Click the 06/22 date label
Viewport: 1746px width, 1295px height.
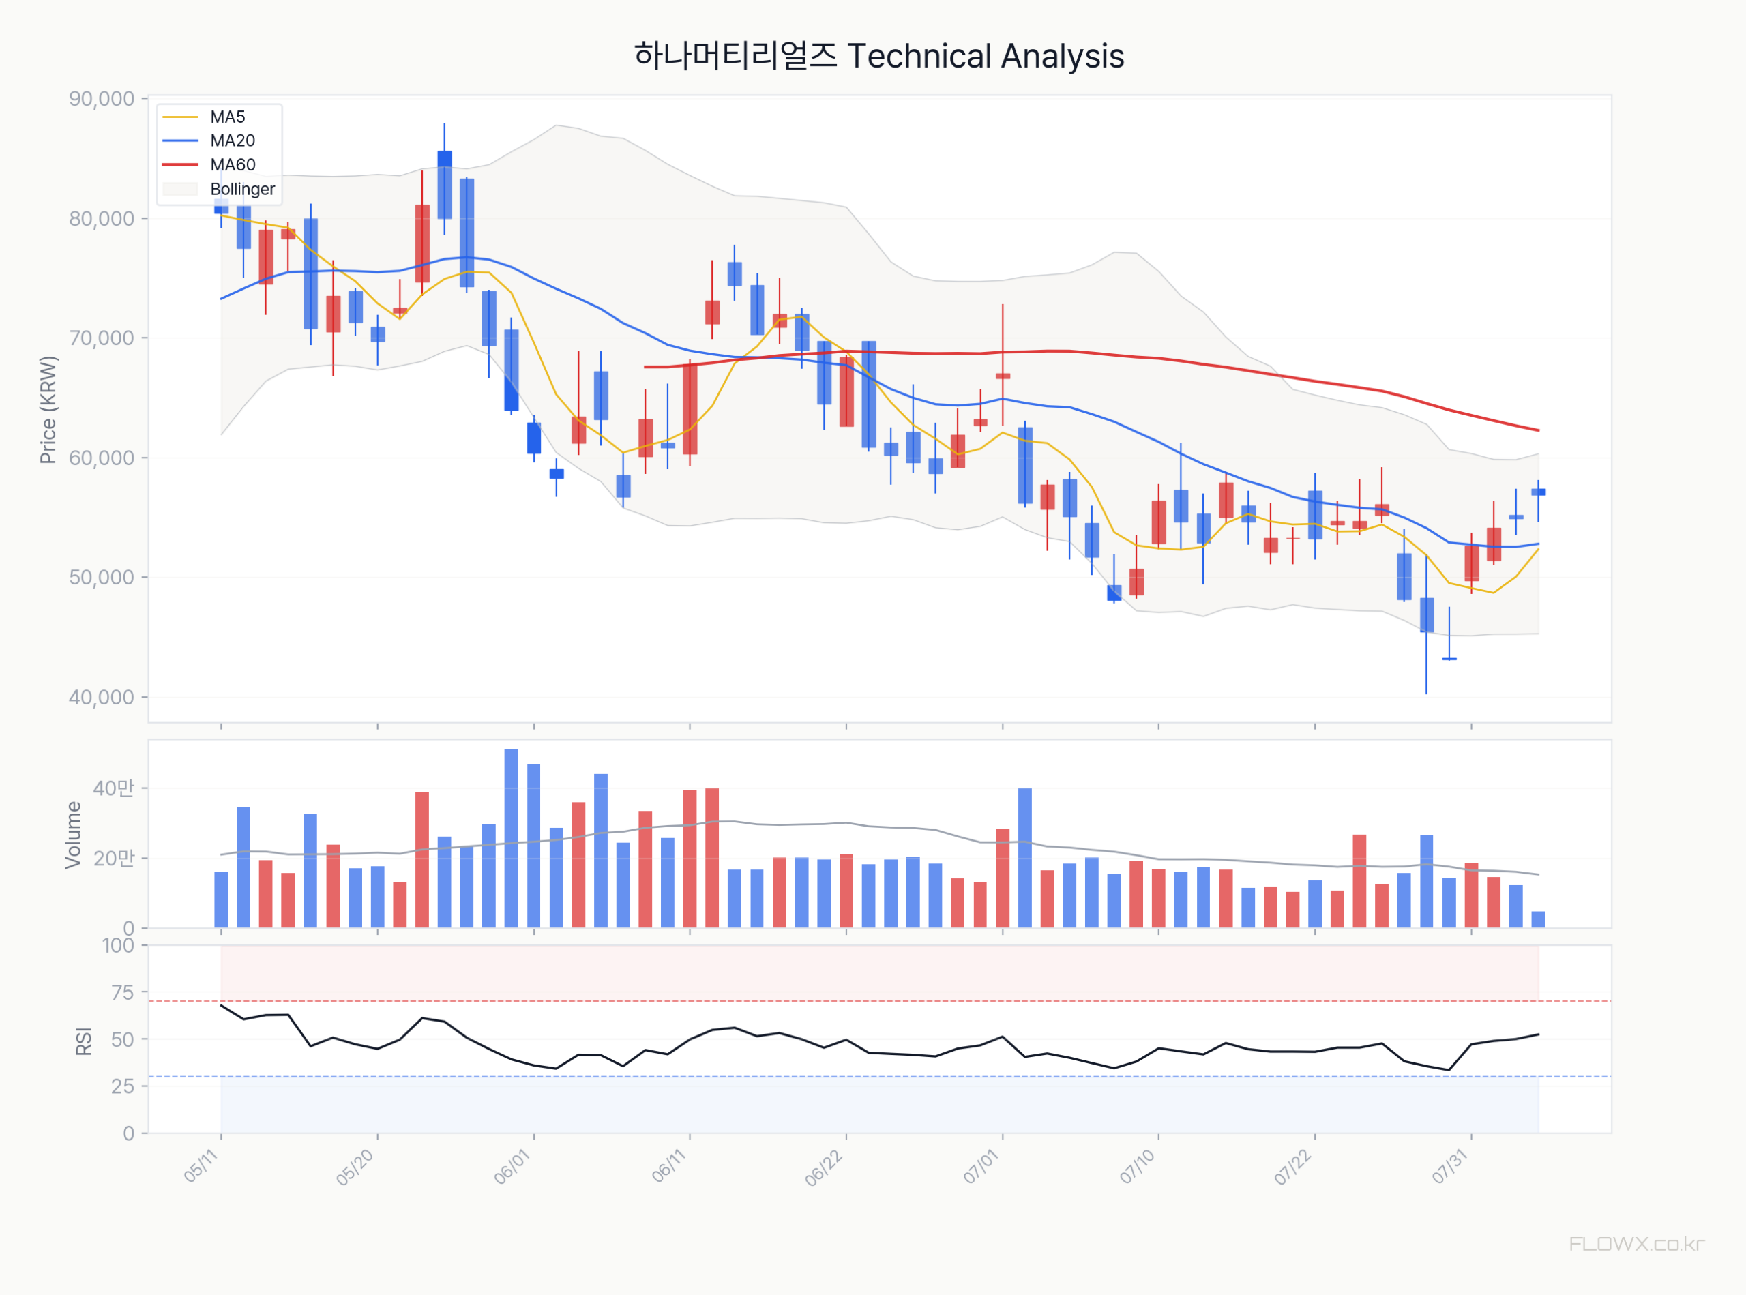824,1167
